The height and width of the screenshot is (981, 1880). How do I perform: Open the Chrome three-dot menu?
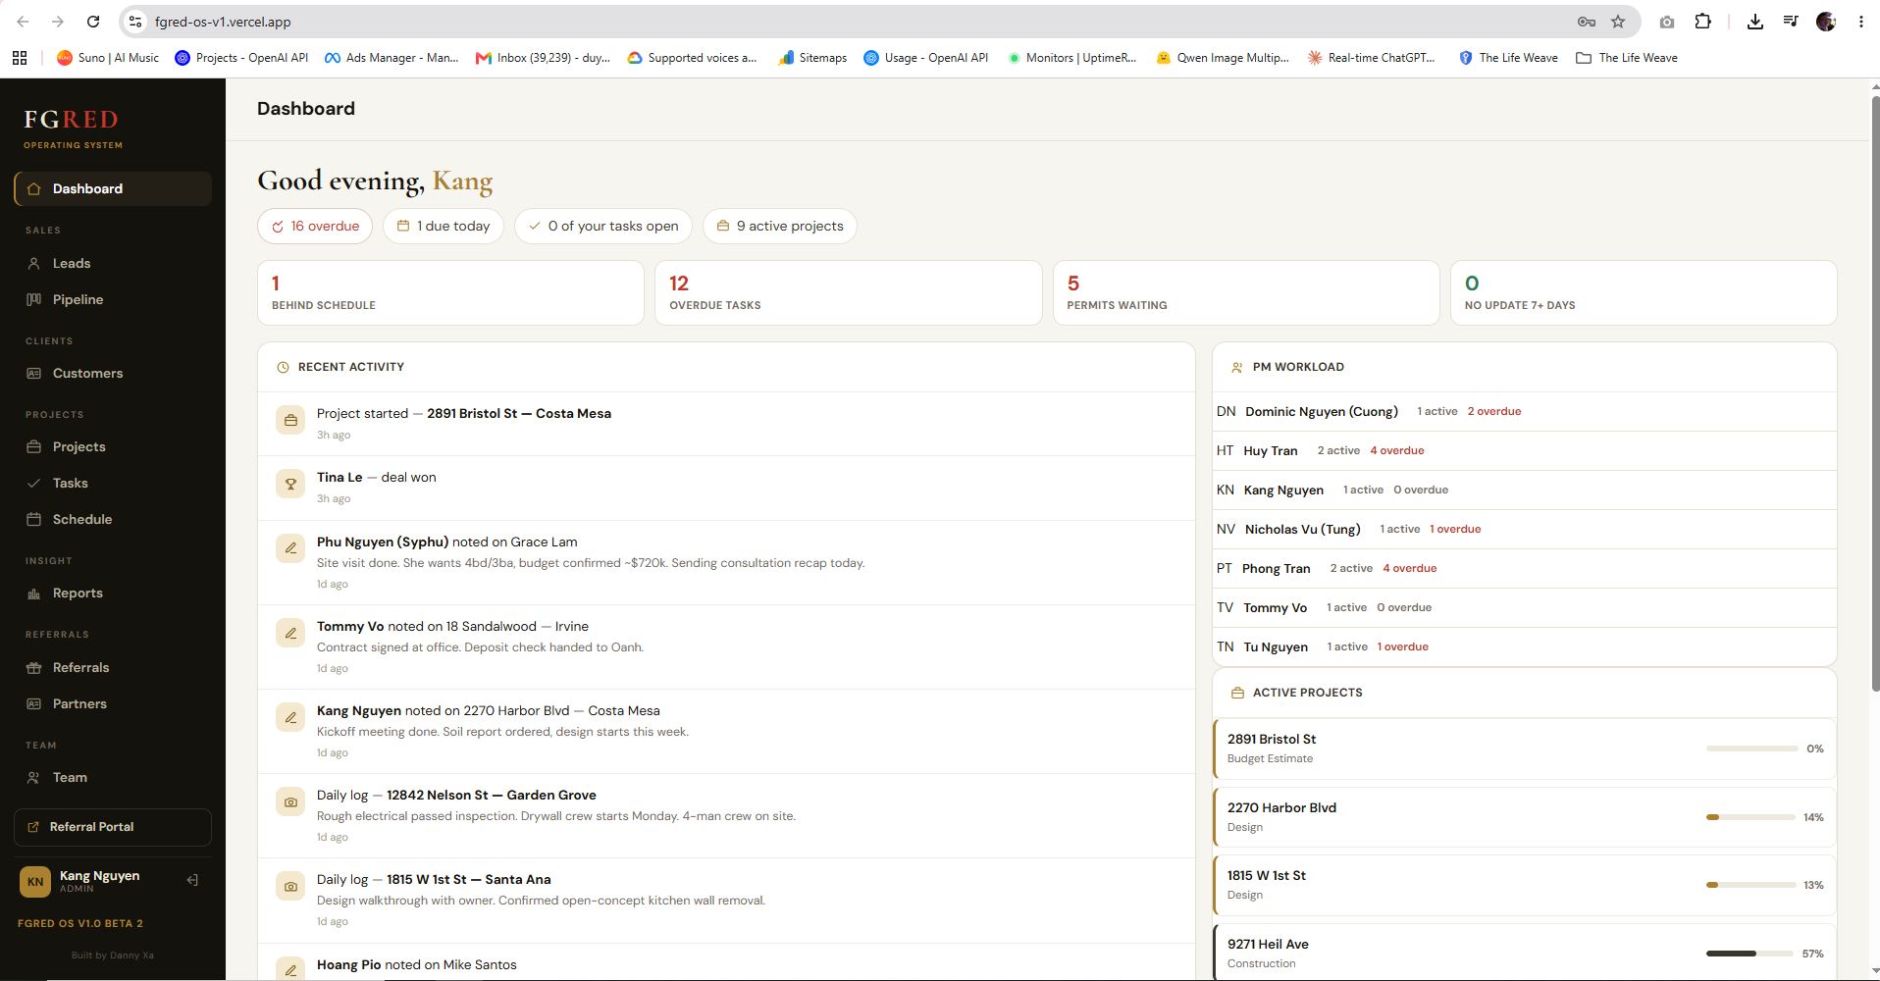pos(1860,22)
